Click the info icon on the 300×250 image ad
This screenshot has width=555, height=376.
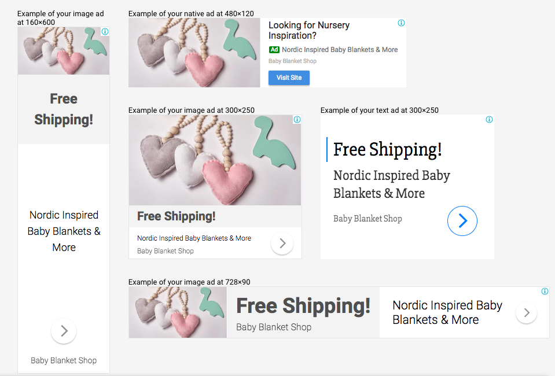coord(297,120)
